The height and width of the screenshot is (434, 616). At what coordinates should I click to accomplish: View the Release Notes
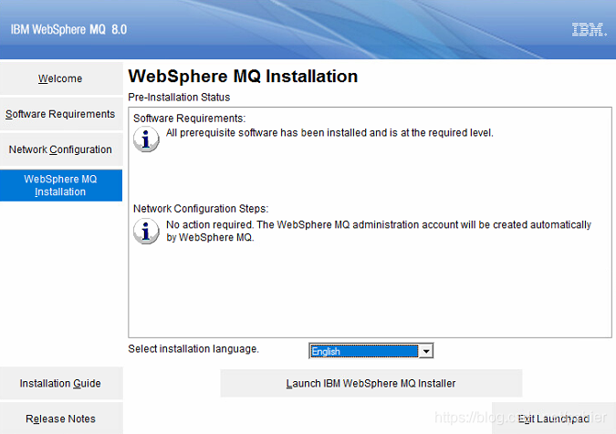coord(61,418)
